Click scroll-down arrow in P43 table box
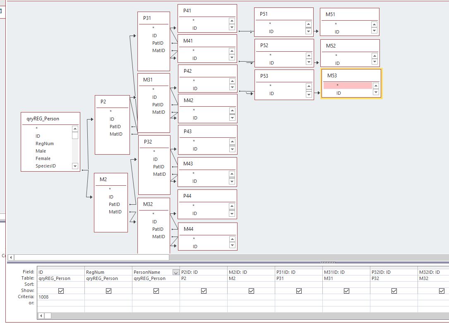This screenshot has width=449, height=323. pos(232,149)
